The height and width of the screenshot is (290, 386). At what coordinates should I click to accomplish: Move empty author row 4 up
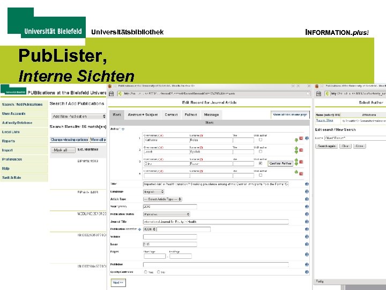296,172
